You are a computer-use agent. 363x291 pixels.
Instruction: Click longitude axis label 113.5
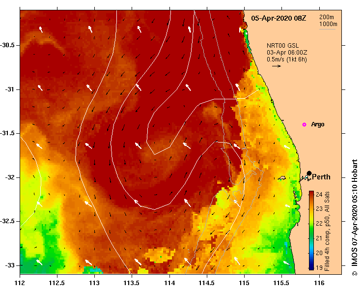click(x=132, y=283)
